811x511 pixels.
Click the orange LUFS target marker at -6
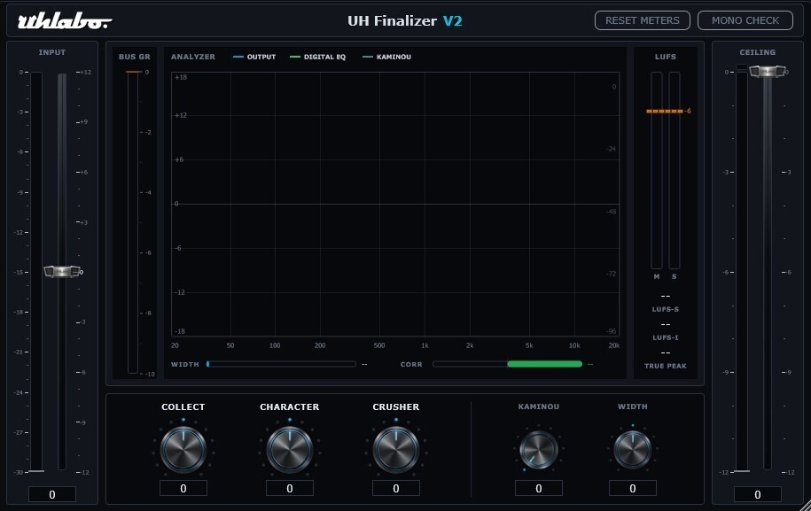[x=665, y=111]
